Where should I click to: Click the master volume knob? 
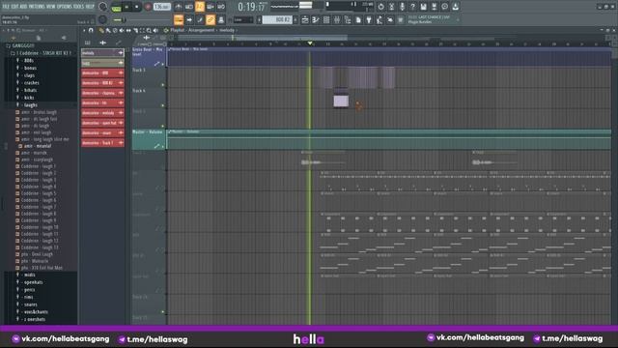pos(102,7)
